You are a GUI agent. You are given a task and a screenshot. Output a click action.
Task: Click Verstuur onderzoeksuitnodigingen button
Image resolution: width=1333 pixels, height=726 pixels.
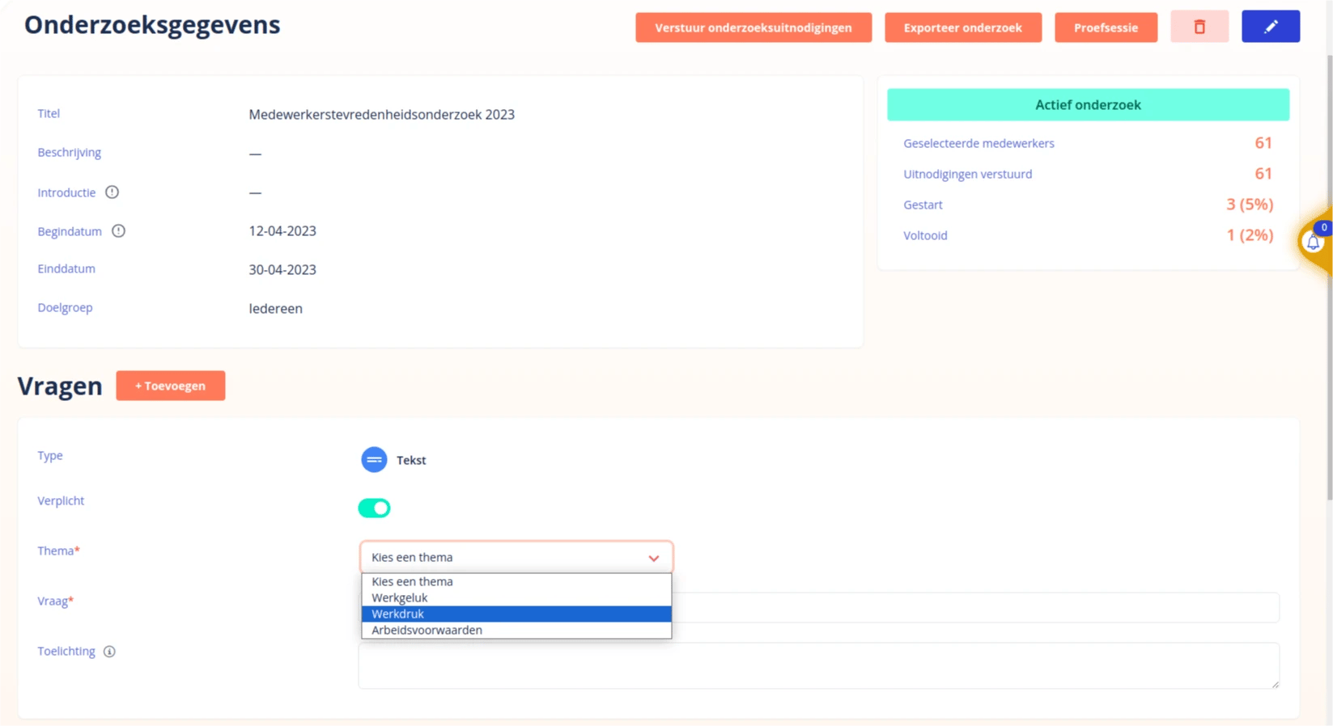coord(754,27)
